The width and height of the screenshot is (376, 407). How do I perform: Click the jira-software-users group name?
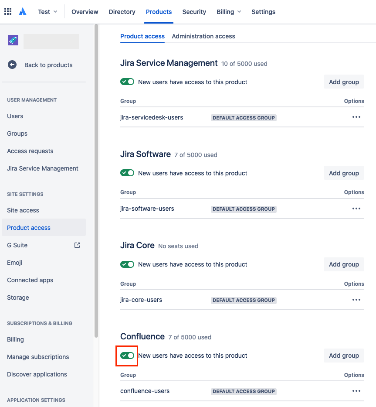click(x=147, y=209)
